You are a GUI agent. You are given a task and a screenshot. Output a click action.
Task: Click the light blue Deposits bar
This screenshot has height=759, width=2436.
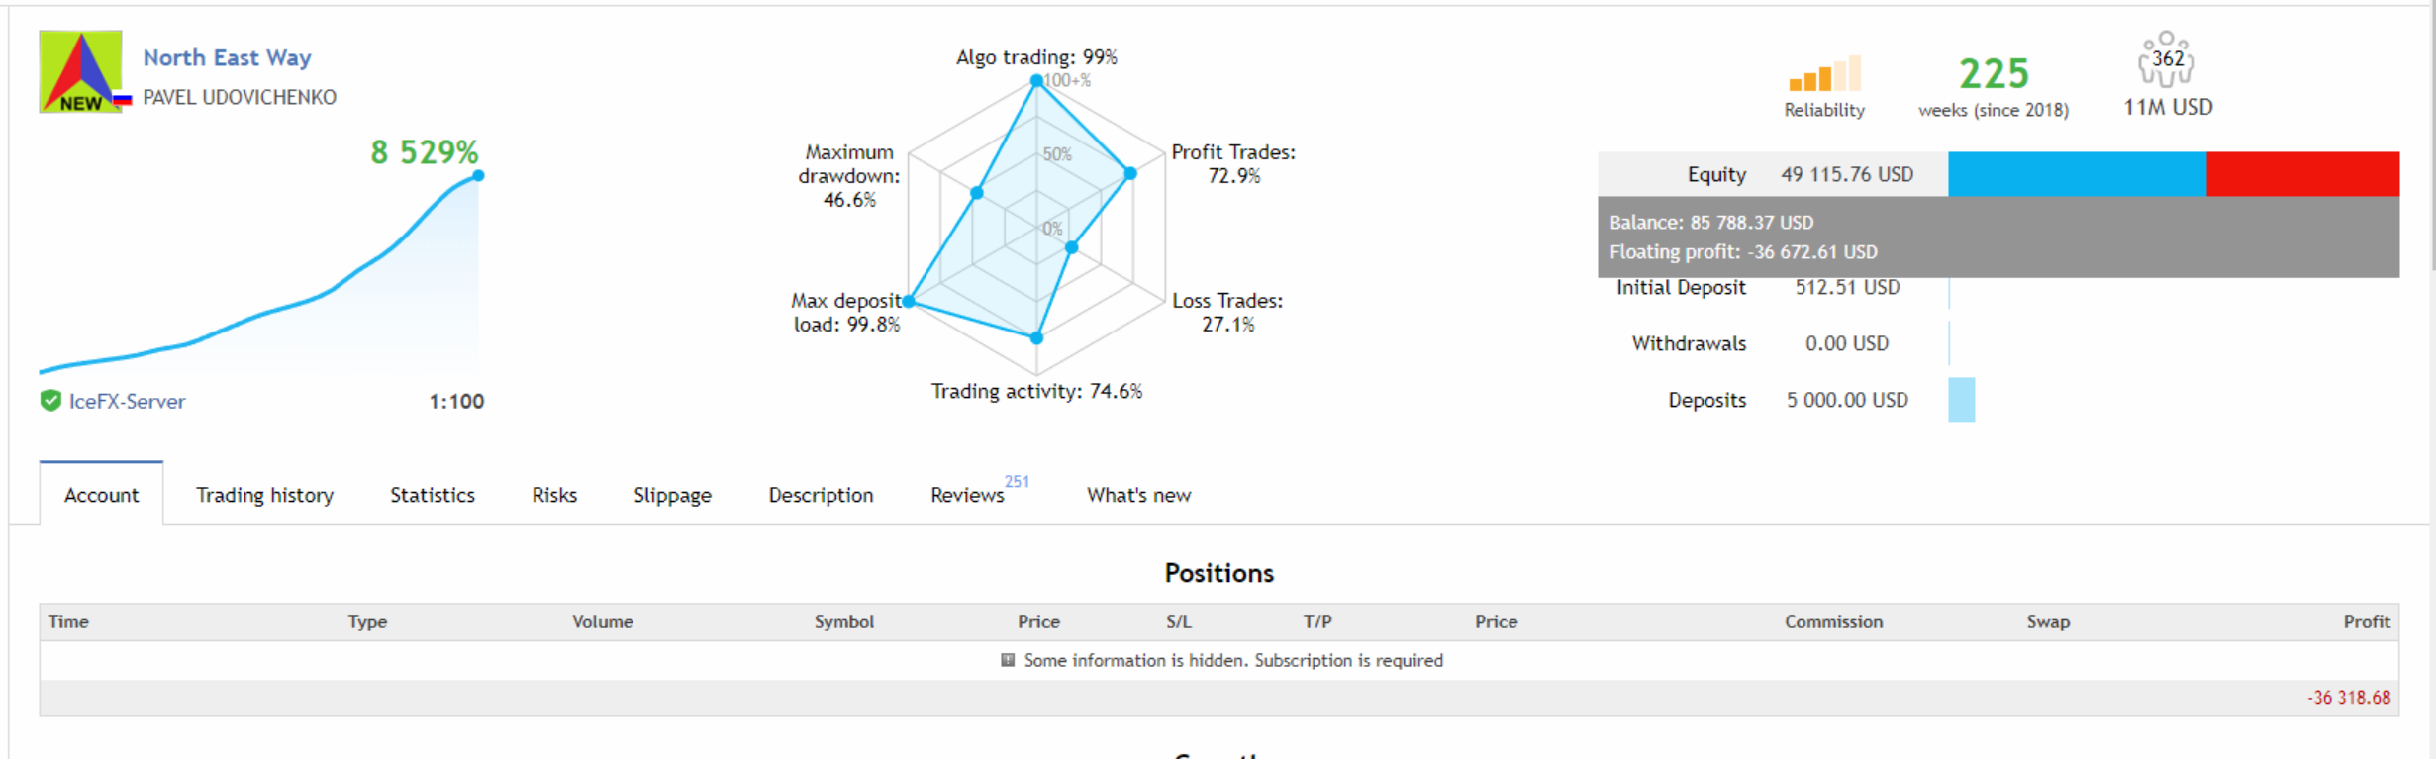[x=1961, y=400]
